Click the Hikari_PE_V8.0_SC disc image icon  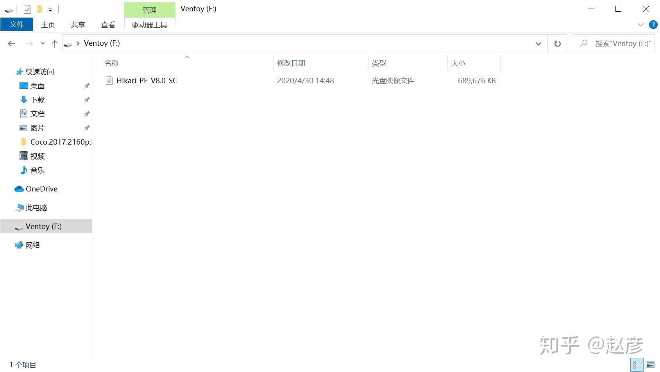click(109, 80)
